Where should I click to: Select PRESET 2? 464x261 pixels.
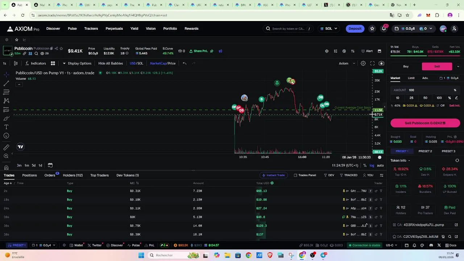tap(425, 151)
